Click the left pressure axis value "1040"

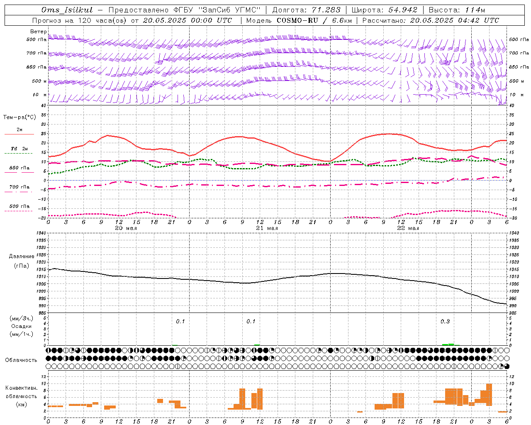pos(40,233)
